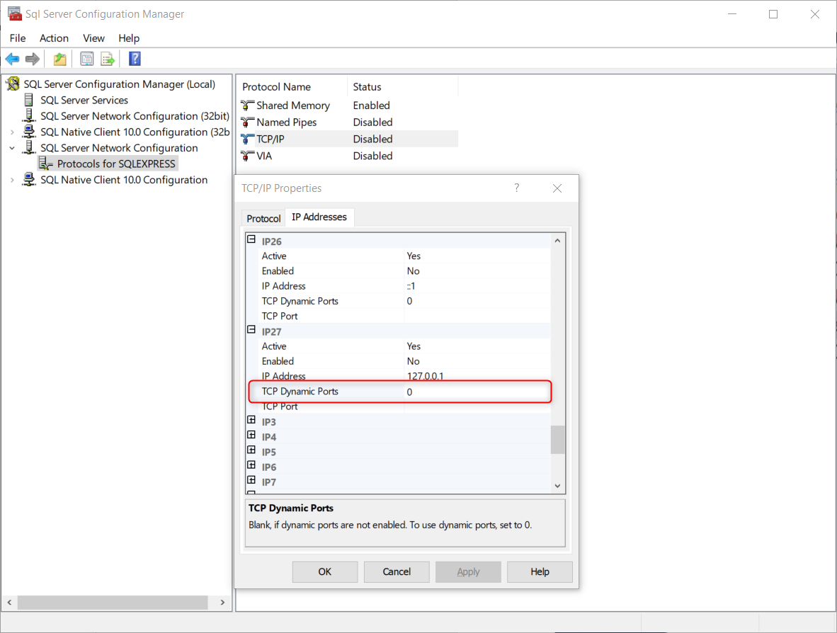Click the Export List toolbar icon
The height and width of the screenshot is (633, 837).
108,59
